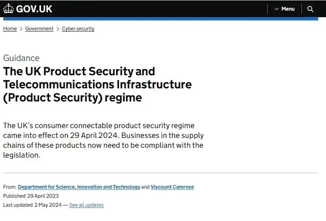326x221 pixels.
Task: Click the From: label
Action: [9, 187]
